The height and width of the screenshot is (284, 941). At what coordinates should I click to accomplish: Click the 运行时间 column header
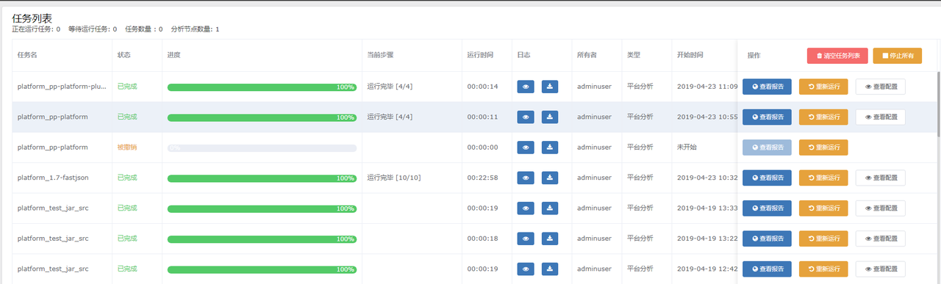pyautogui.click(x=480, y=56)
